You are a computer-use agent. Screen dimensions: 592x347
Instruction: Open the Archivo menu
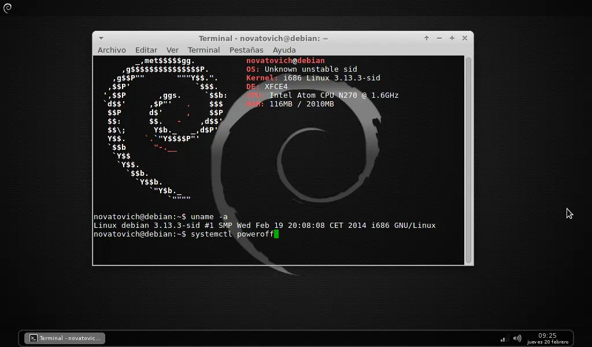pyautogui.click(x=112, y=50)
